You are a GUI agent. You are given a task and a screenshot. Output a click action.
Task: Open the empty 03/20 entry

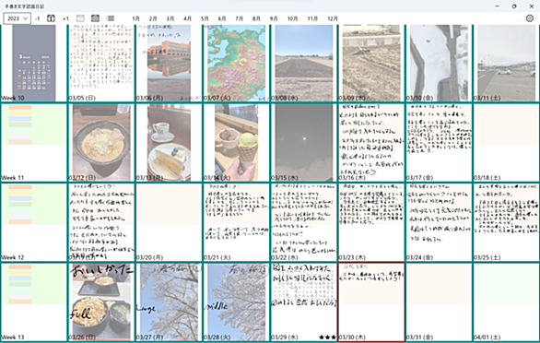(x=169, y=222)
